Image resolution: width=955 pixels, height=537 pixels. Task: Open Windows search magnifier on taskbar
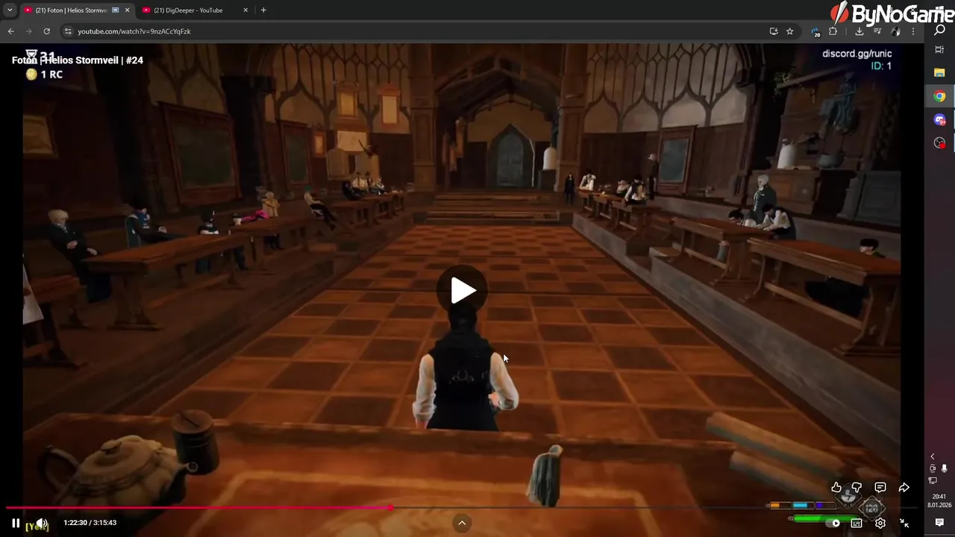[x=940, y=30]
